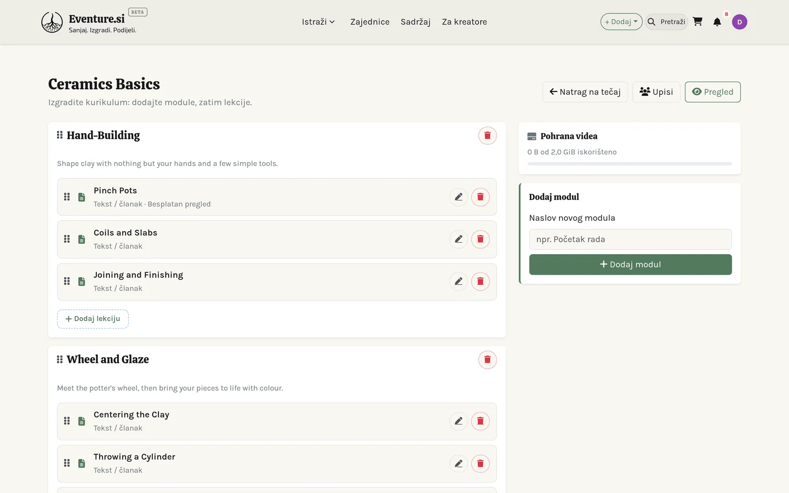Screen dimensions: 789x493
Task: Click the video storage usage bar
Action: click(630, 164)
